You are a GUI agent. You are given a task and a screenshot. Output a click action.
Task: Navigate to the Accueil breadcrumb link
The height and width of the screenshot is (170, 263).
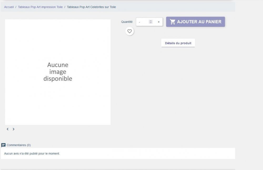coord(8,7)
